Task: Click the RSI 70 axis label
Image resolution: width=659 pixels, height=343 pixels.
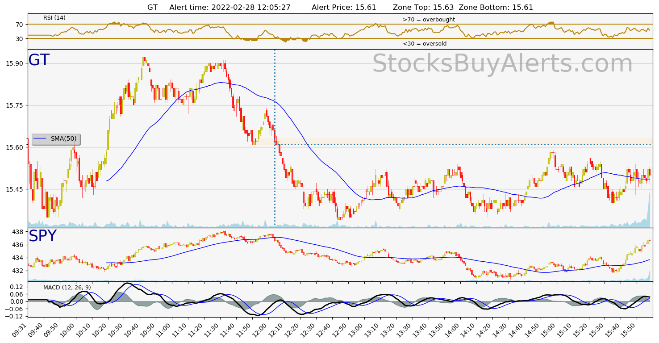Action: point(19,25)
